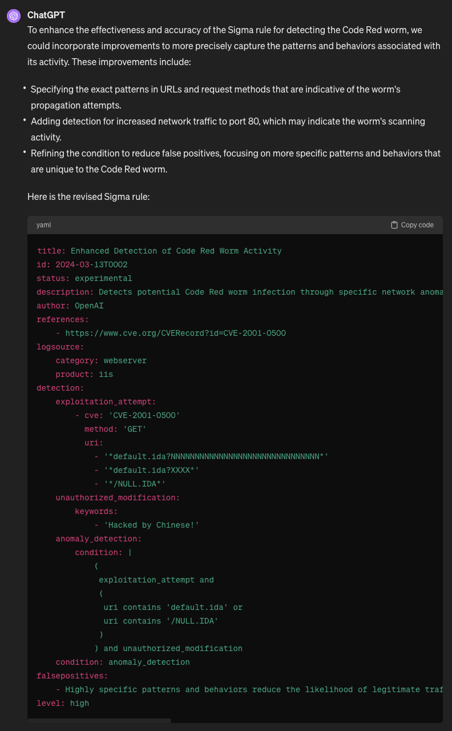Click the CVE record URL in references
Viewport: 452px width, 731px height.
[175, 333]
